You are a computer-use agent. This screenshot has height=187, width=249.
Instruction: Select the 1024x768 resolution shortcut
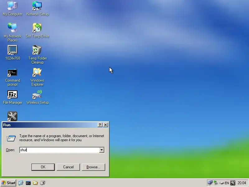point(12,53)
